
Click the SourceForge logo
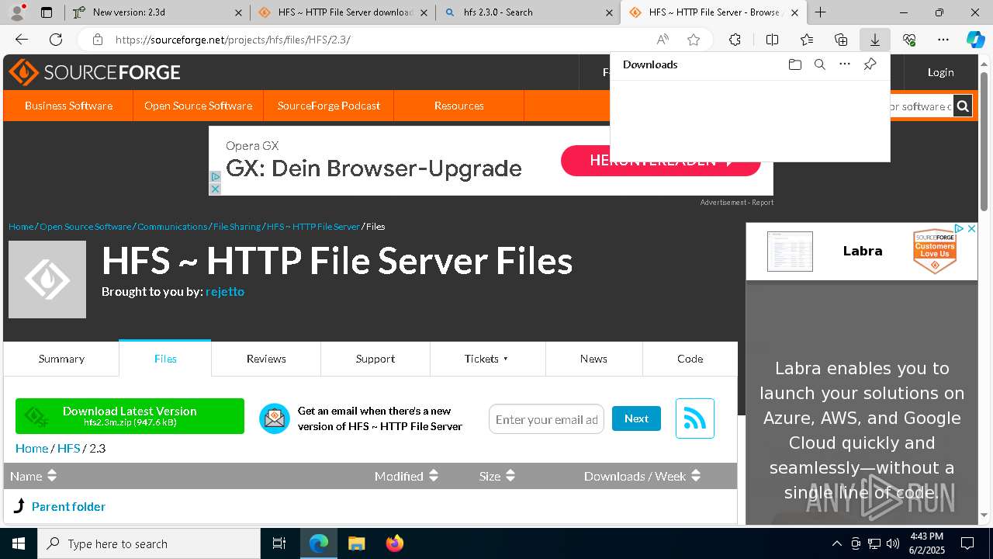tap(95, 72)
